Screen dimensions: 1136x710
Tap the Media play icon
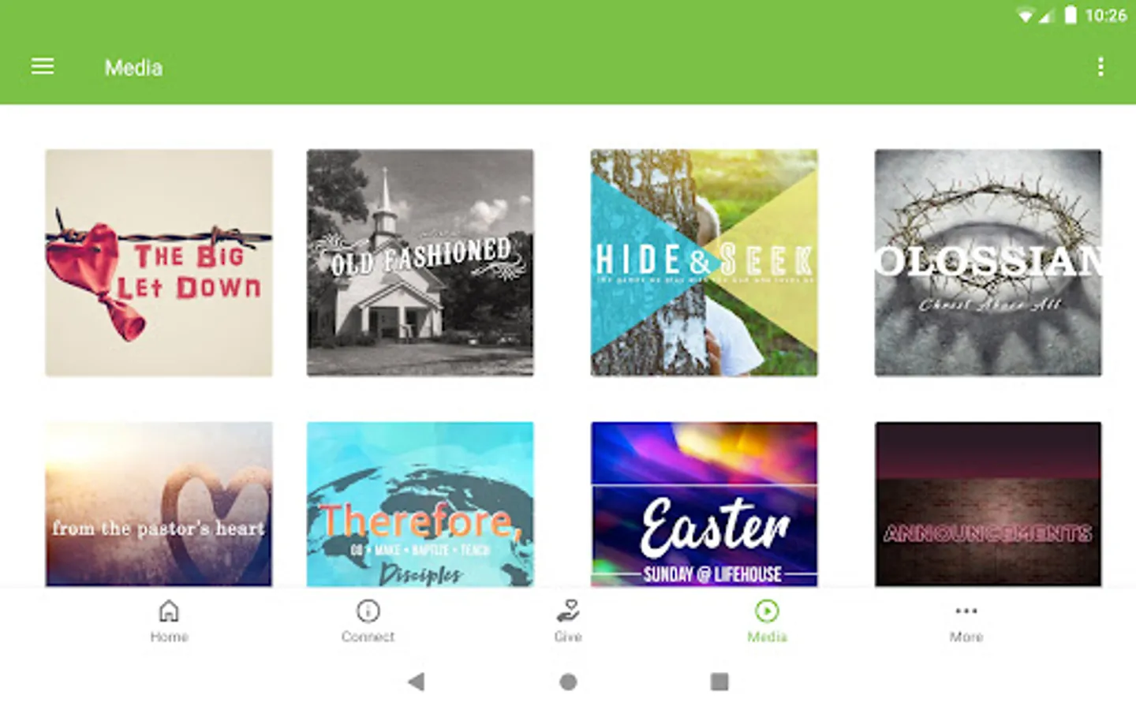(x=767, y=611)
